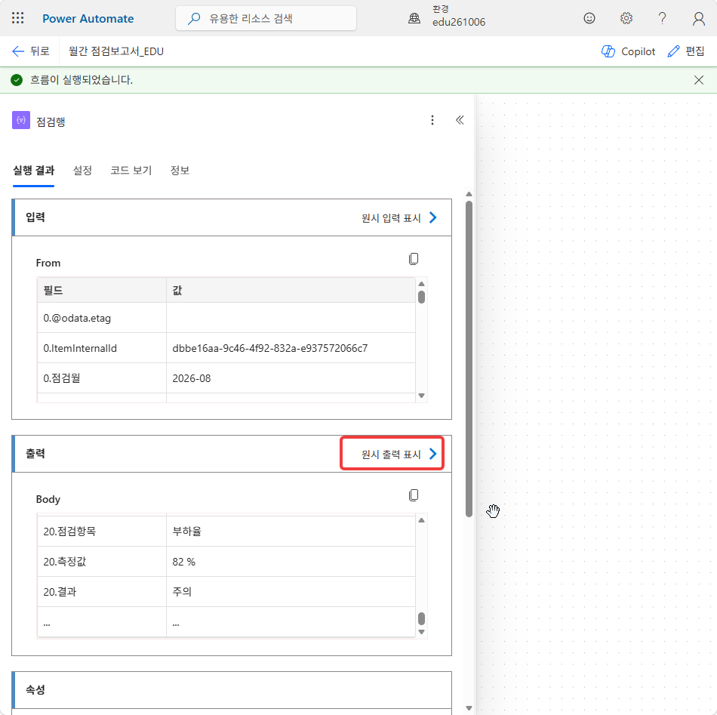Image resolution: width=717 pixels, height=715 pixels.
Task: Click the resource search field
Action: coord(266,18)
